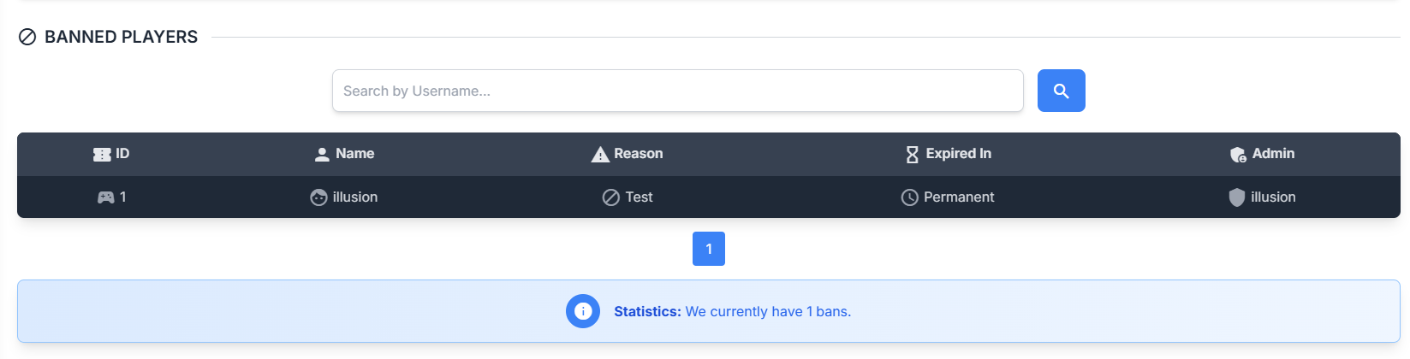Click the magnifier search button
Viewport: 1410px width, 359px height.
click(1061, 91)
